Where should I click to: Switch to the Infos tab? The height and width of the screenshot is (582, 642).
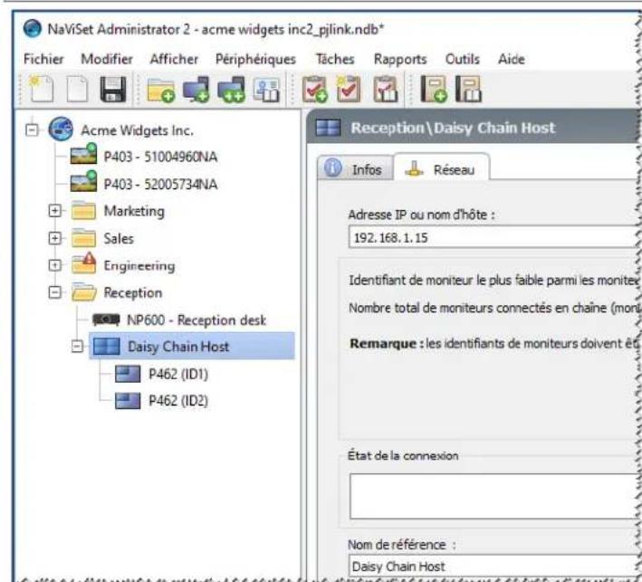pyautogui.click(x=355, y=168)
